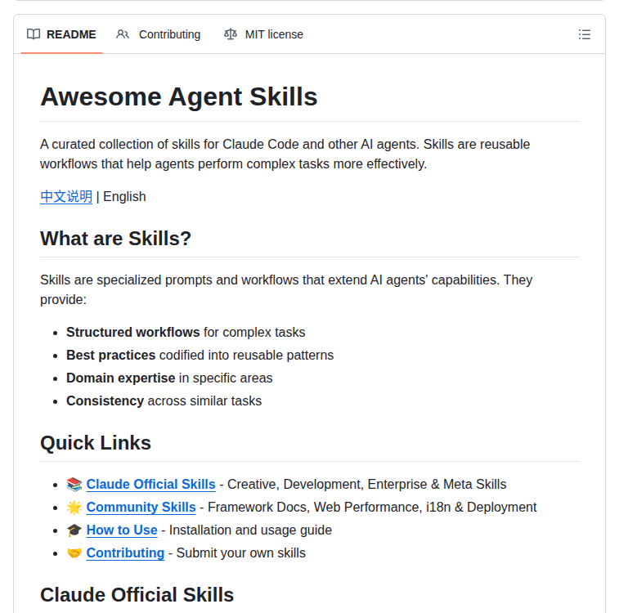Click the Best practices bullet text
Screen dimensions: 619x613
click(200, 355)
